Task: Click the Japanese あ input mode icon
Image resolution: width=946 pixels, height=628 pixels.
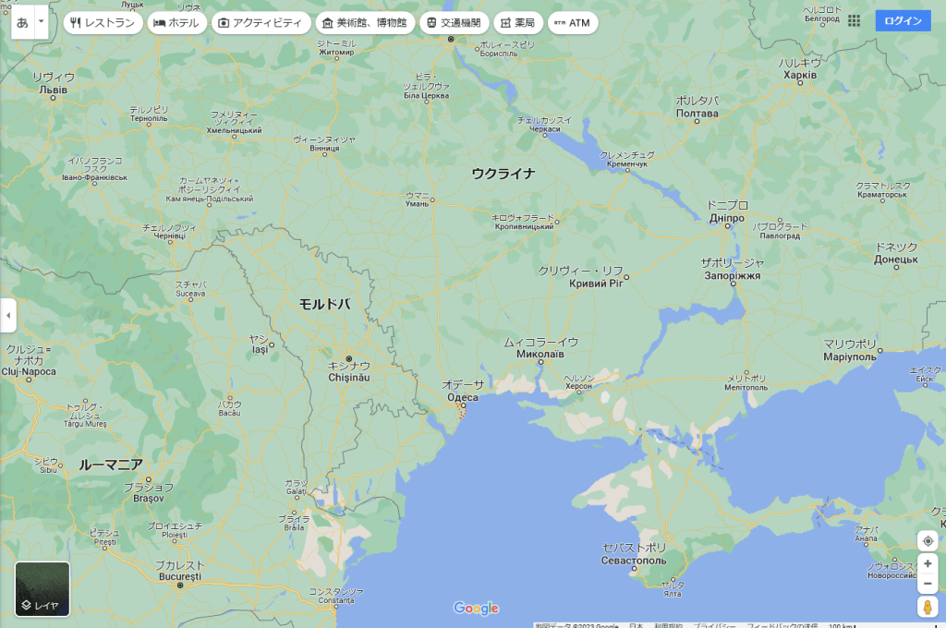Action: click(22, 22)
